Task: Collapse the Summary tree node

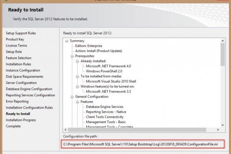Action: 67,41
